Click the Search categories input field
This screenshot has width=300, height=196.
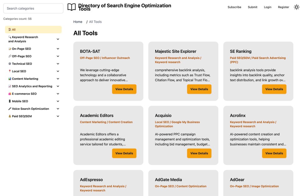[33, 8]
